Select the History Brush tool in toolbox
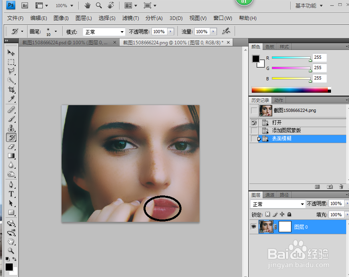 11,138
